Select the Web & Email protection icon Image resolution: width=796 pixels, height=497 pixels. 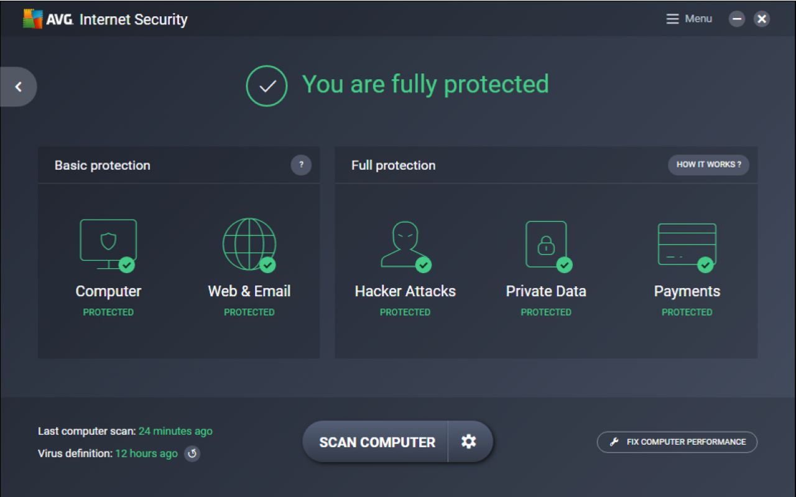[249, 244]
